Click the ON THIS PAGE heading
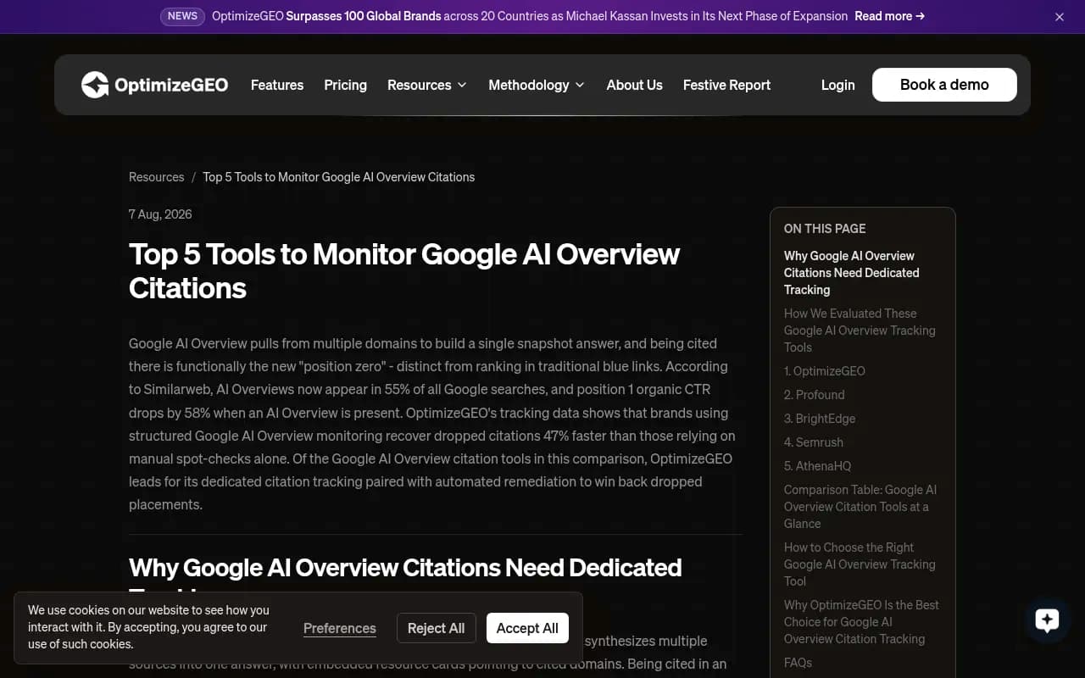Viewport: 1085px width, 678px height. [x=825, y=229]
